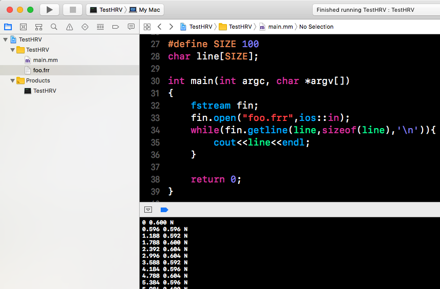440x289 pixels.
Task: Open the Symbol navigator
Action: [39, 27]
